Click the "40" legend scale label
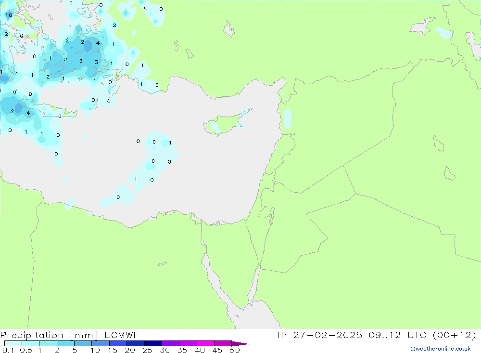 200,350
